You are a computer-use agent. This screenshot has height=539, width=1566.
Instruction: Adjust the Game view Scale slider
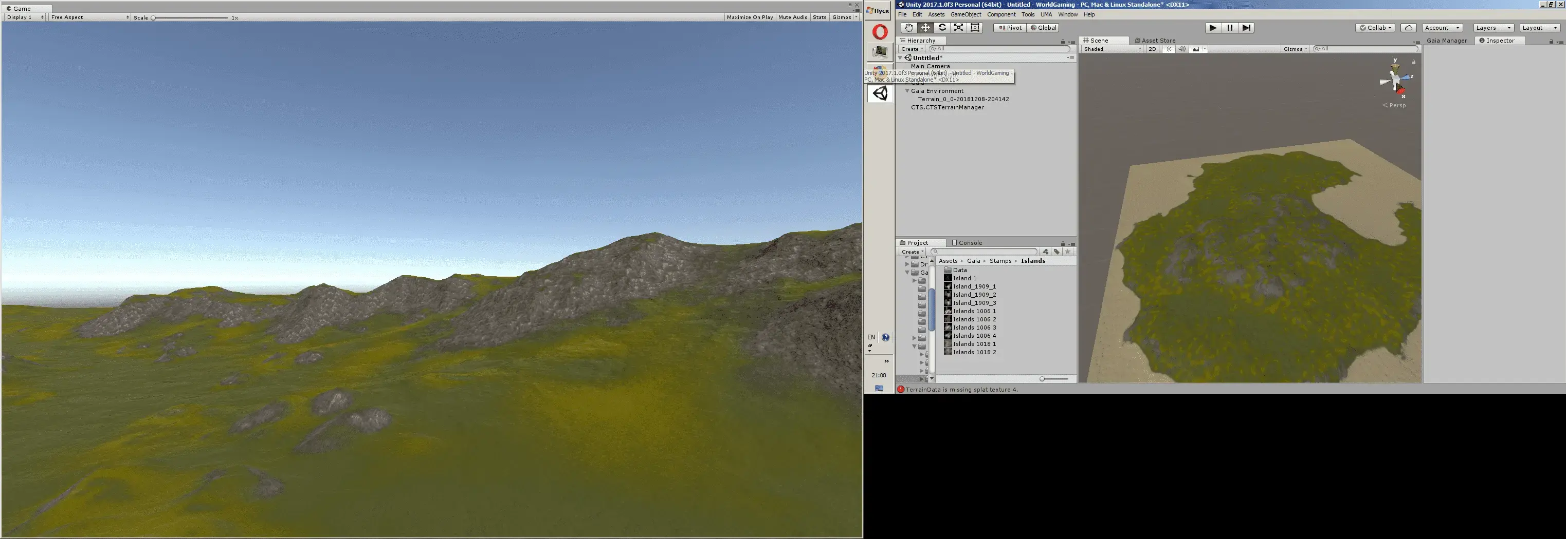click(x=190, y=17)
